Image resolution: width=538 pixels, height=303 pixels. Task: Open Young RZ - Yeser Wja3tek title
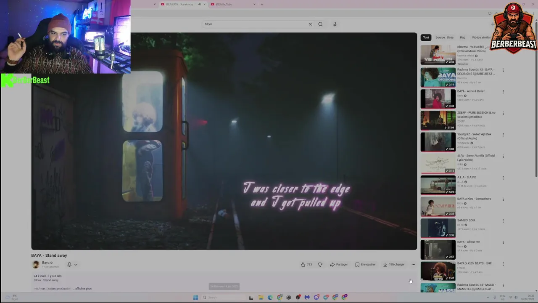pos(474,136)
